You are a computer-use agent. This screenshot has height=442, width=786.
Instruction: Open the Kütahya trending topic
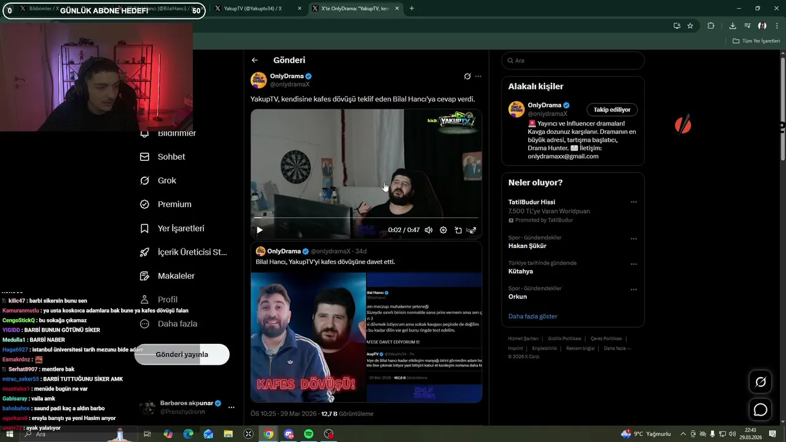[521, 271]
